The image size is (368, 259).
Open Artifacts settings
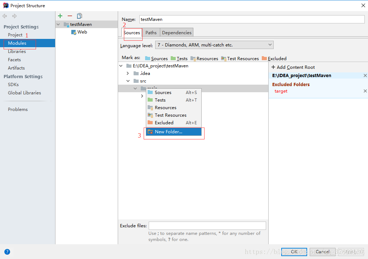point(16,68)
